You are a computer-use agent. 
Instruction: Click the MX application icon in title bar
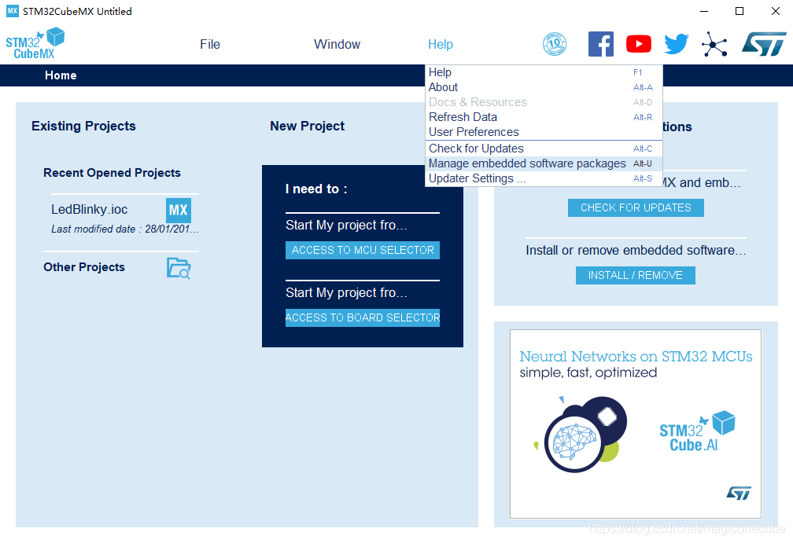coord(12,11)
